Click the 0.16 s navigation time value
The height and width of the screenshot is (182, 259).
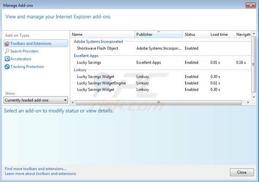coord(241,63)
